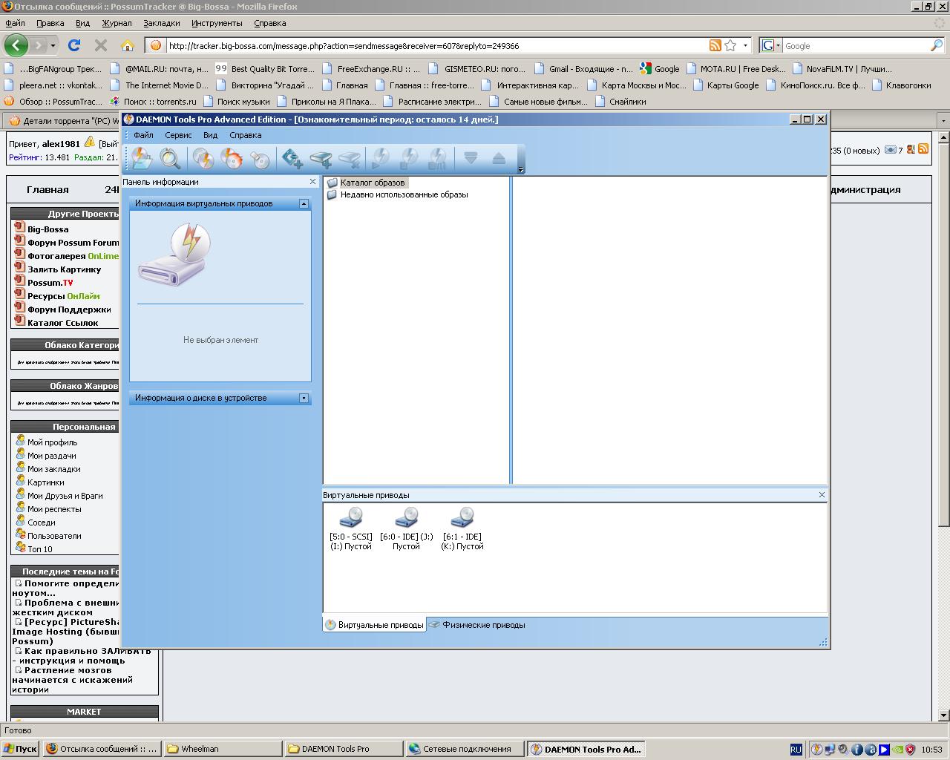Click Firefox stop loading icon
Screen dimensions: 950x760
point(101,45)
